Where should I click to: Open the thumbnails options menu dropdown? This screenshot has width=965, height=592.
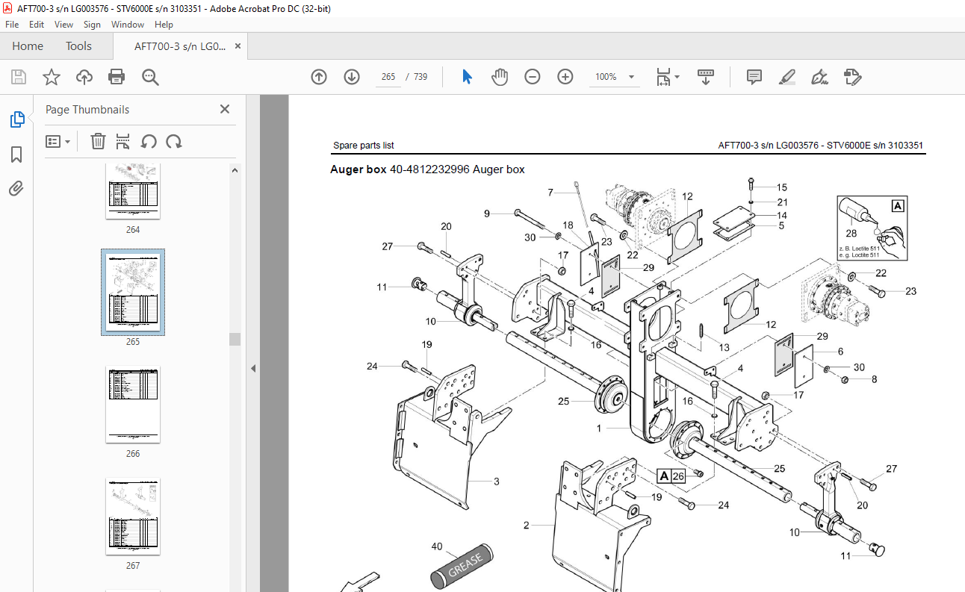(58, 141)
